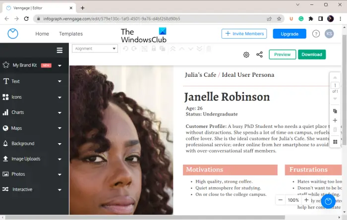Click the Interactive shuffle icon
This screenshot has height=220, width=347.
click(x=5, y=189)
